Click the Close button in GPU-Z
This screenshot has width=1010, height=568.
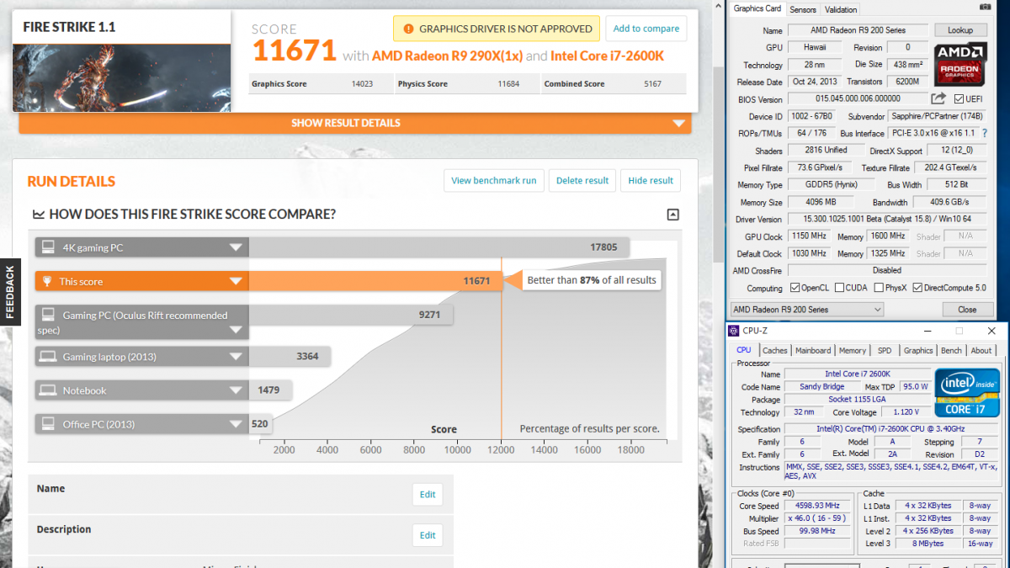click(x=967, y=310)
